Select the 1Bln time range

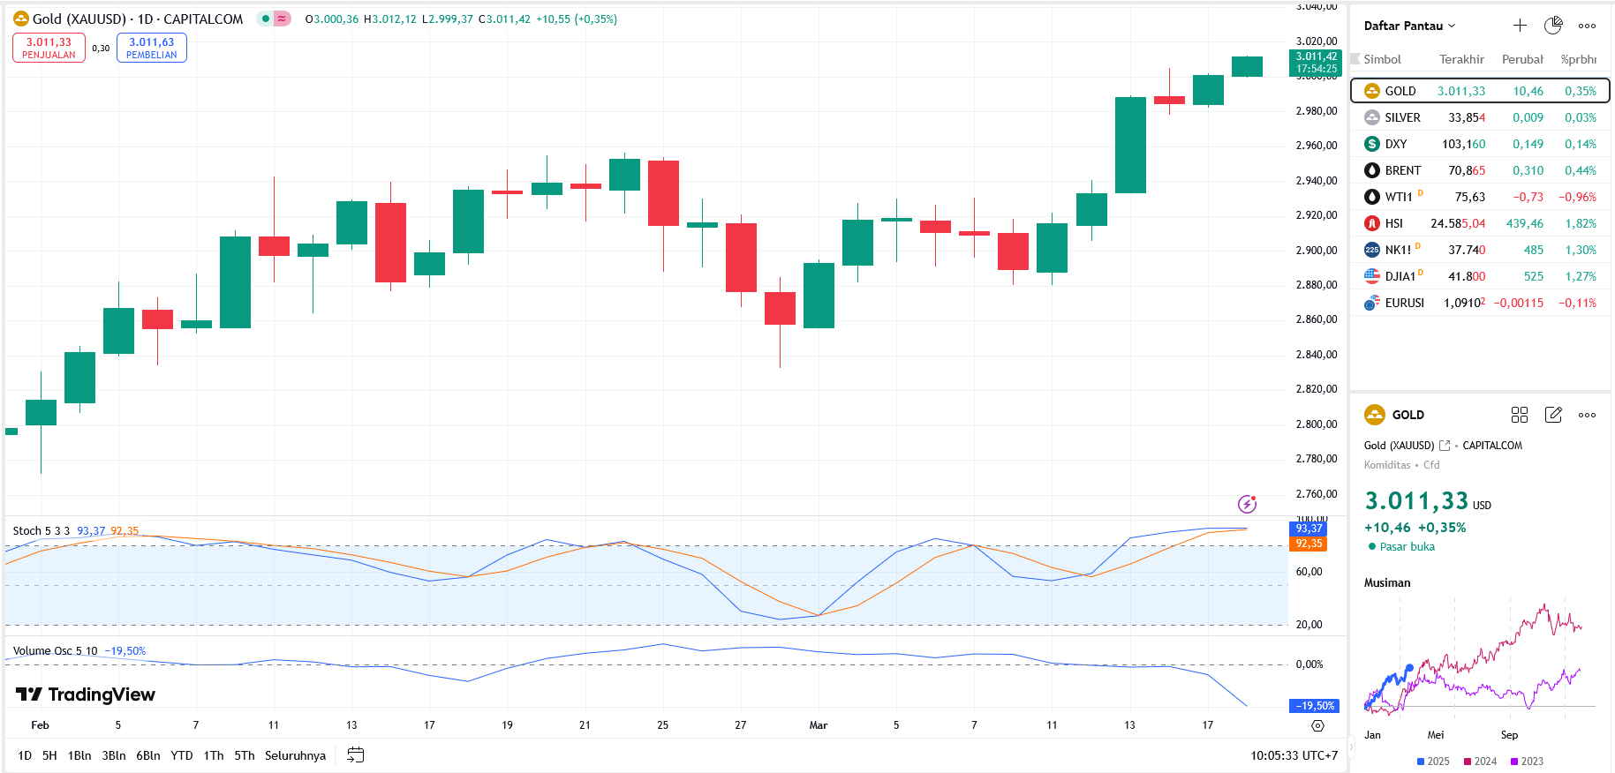(79, 755)
